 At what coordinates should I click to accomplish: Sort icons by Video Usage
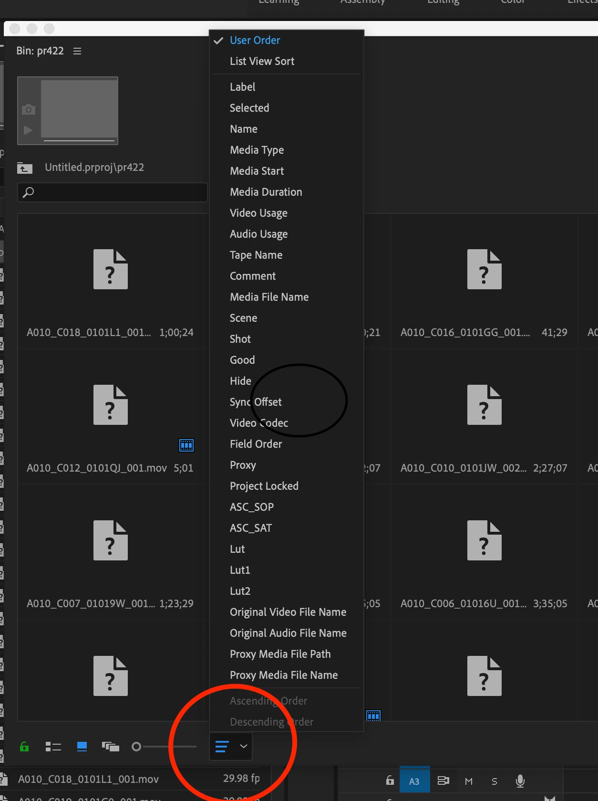286,213
